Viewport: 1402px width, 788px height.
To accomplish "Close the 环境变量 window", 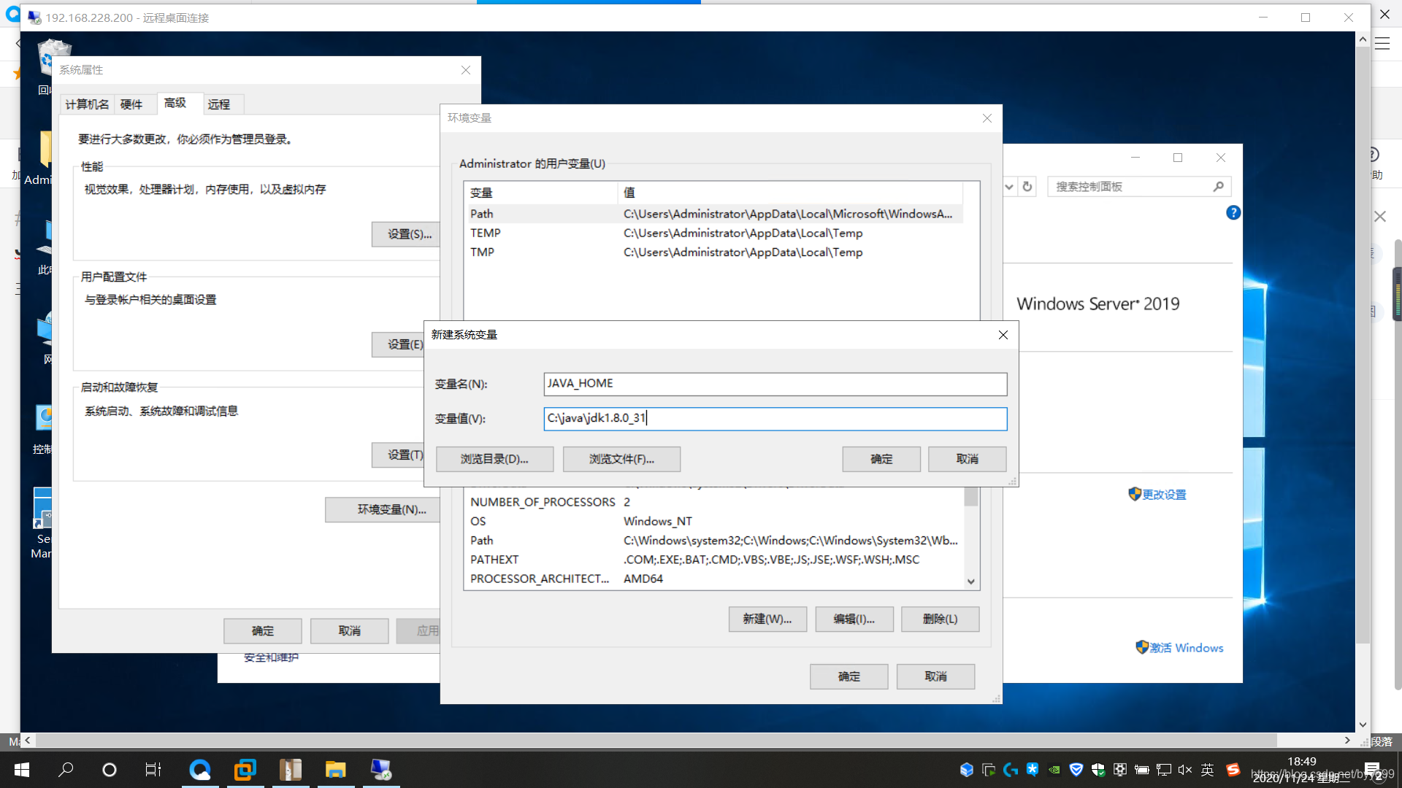I will pyautogui.click(x=987, y=118).
